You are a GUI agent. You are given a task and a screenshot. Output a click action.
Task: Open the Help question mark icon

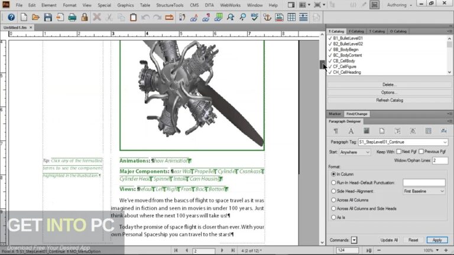[11, 17]
